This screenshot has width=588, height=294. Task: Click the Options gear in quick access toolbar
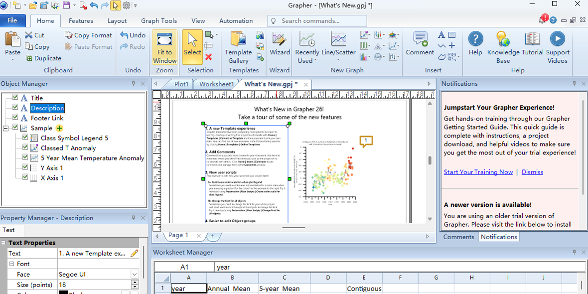(127, 5)
